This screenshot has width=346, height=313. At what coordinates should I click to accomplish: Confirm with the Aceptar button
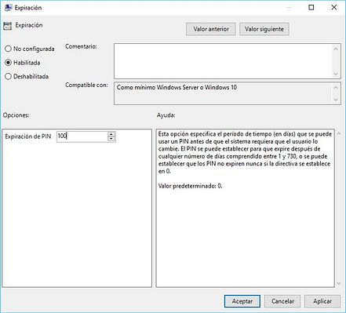pos(242,301)
